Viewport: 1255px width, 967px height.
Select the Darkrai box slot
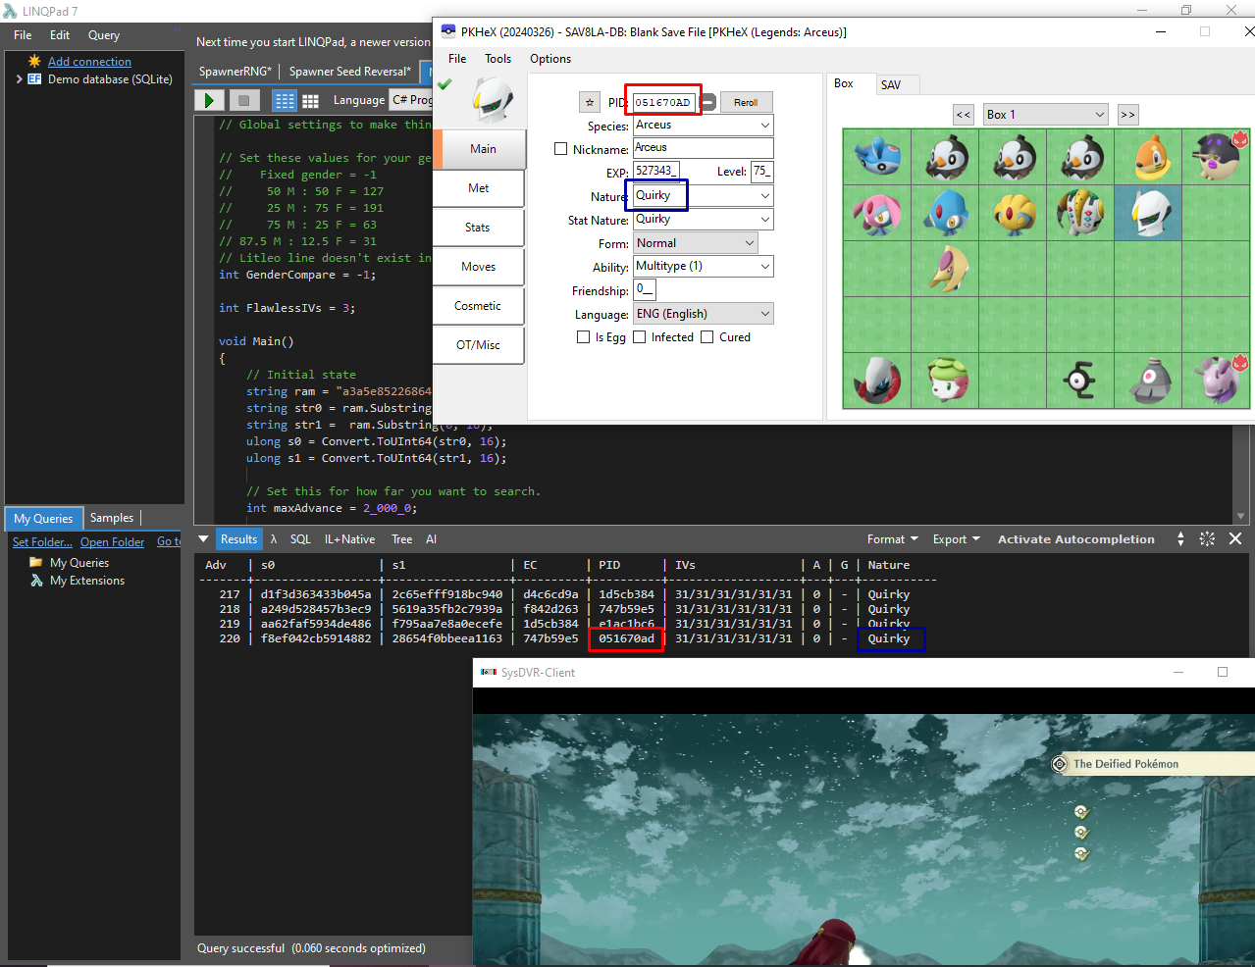[877, 381]
